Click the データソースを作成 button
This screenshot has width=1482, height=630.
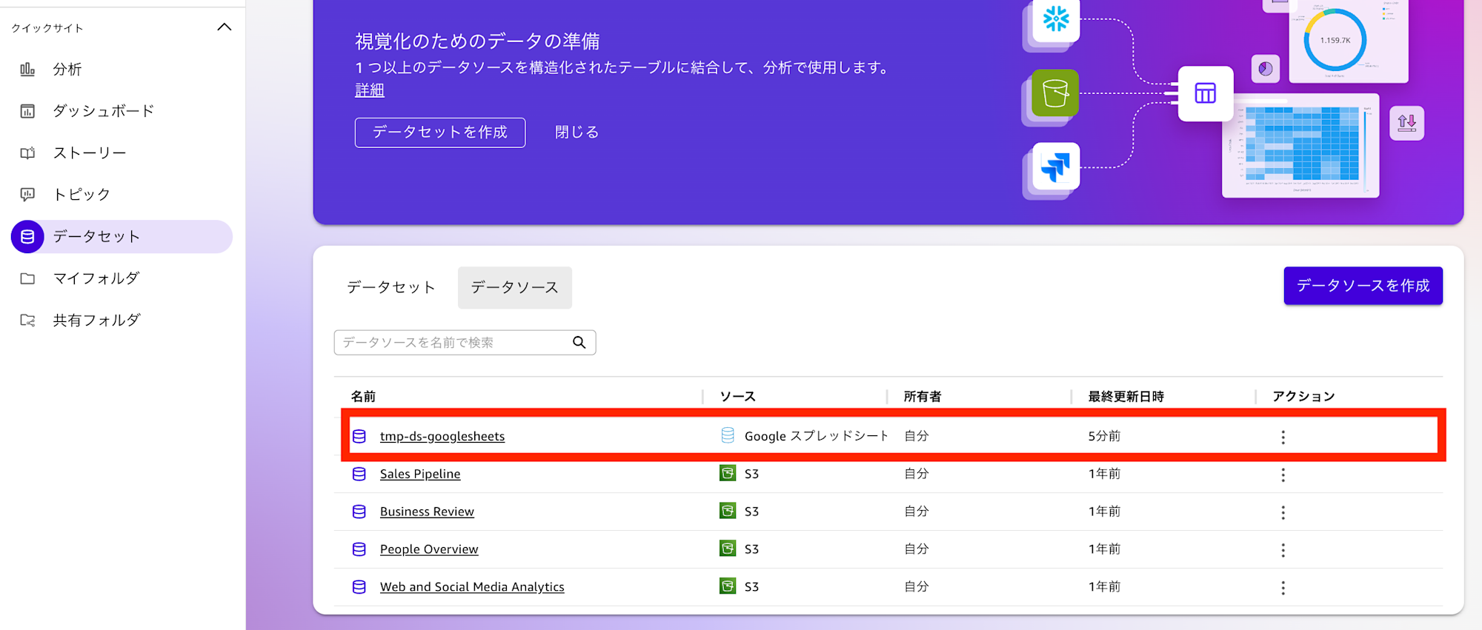[1363, 286]
